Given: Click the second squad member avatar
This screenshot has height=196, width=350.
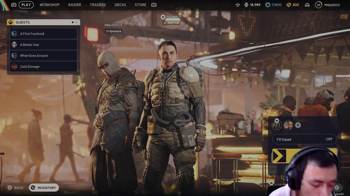Looking at the screenshot, I should [x=288, y=125].
